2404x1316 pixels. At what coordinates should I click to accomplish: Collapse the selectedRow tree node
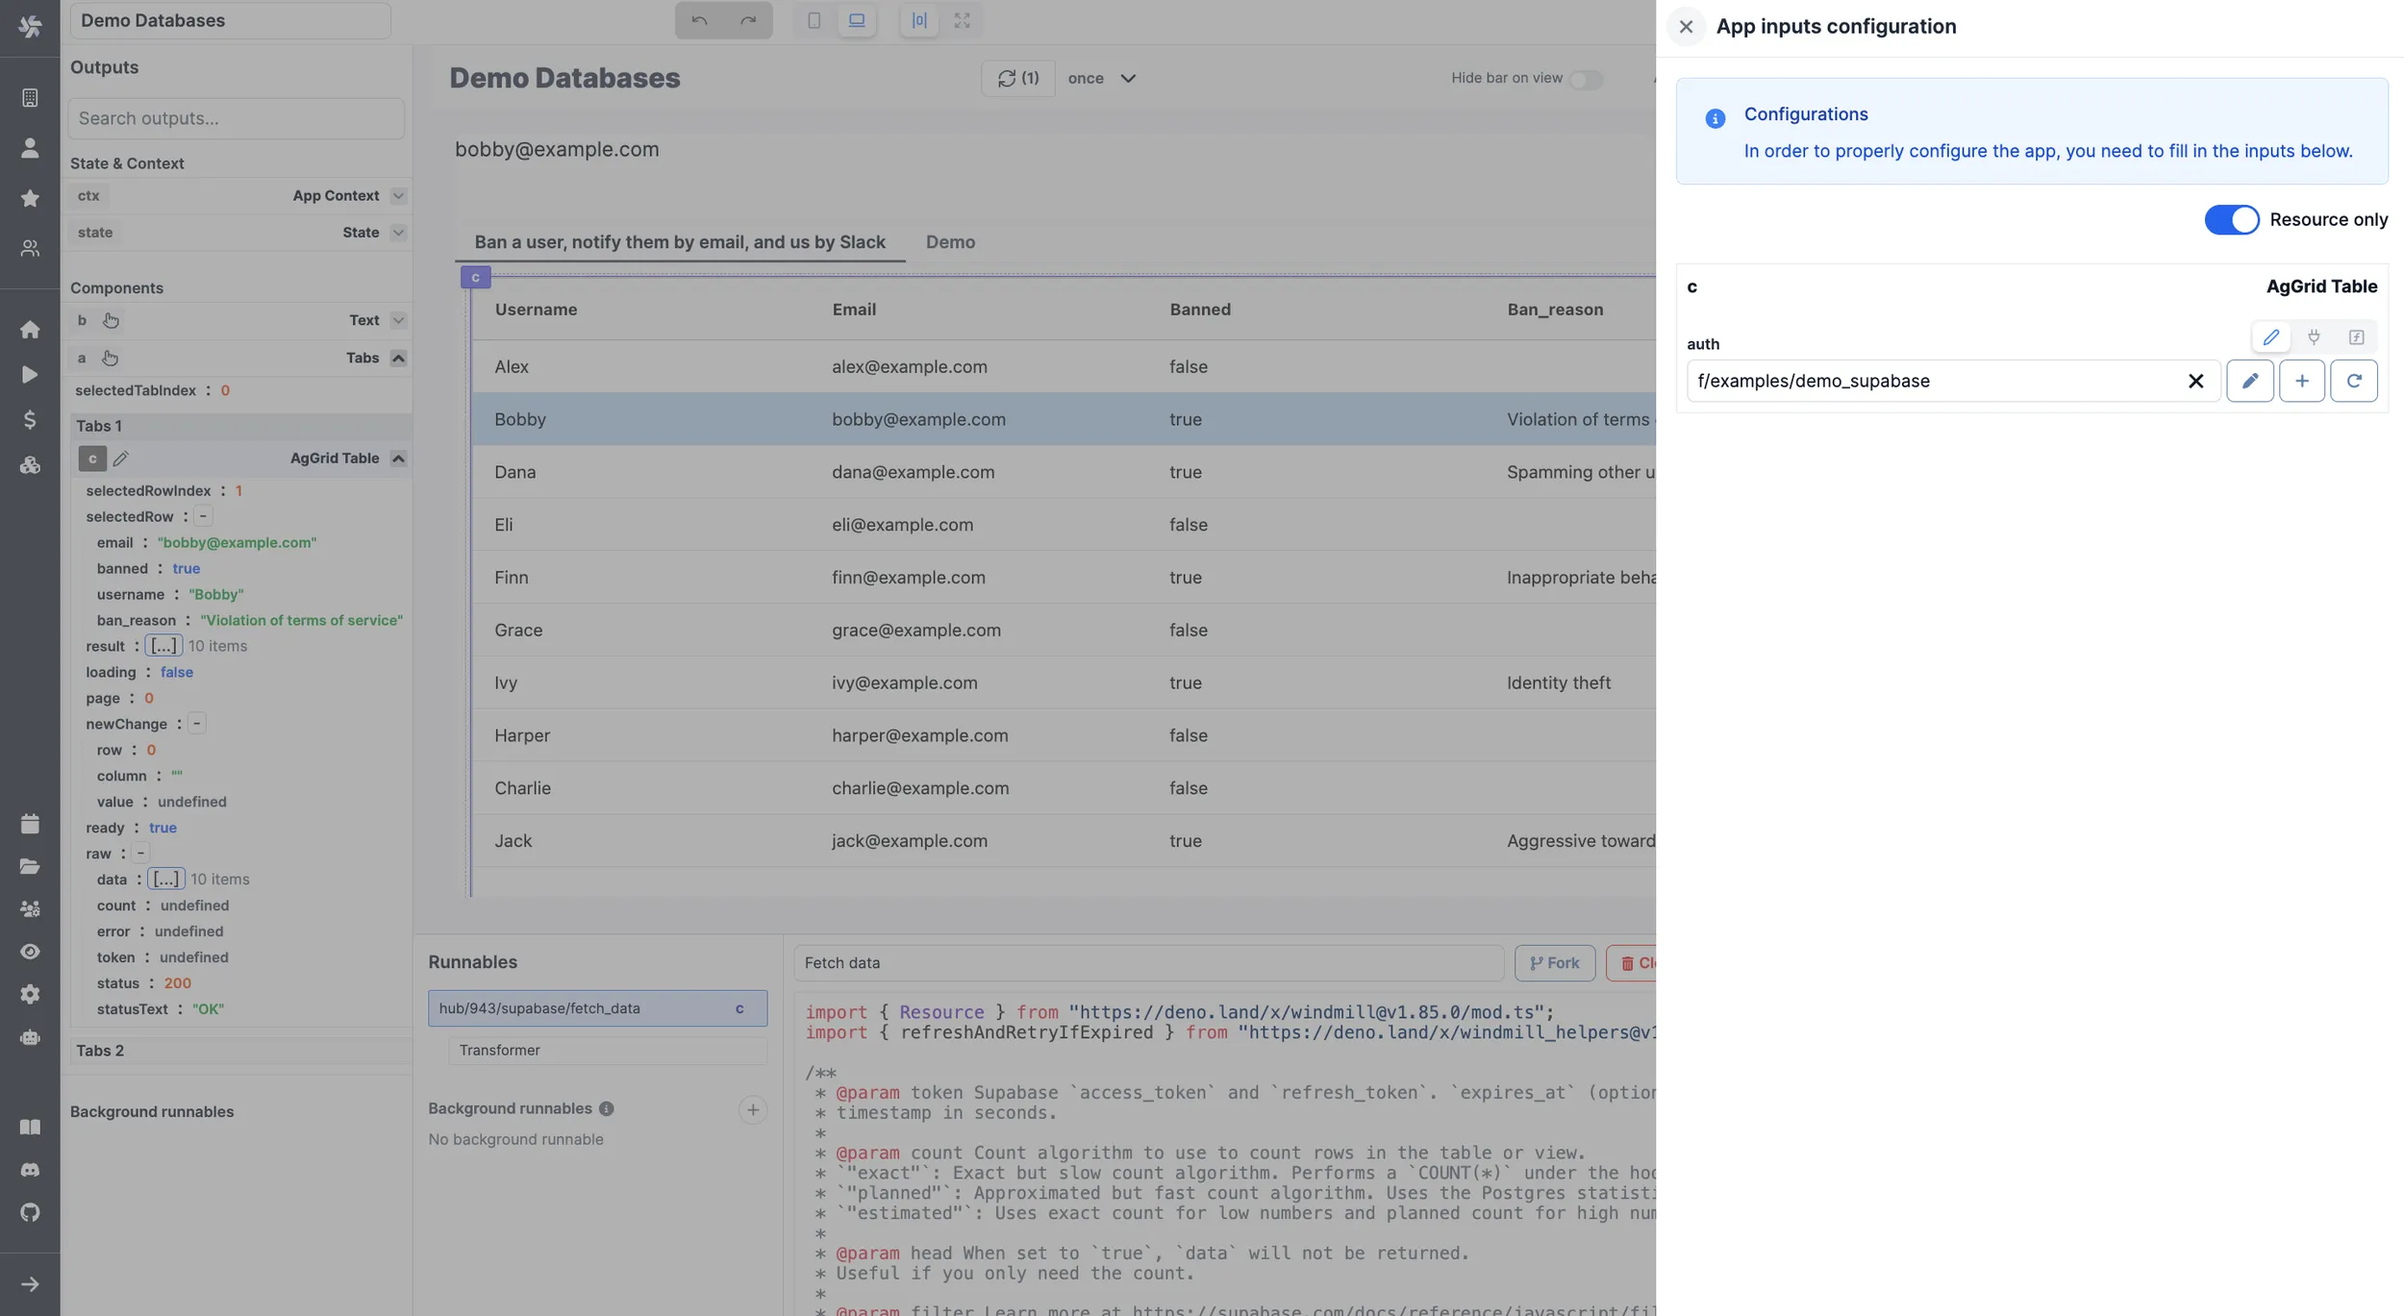pyautogui.click(x=203, y=516)
